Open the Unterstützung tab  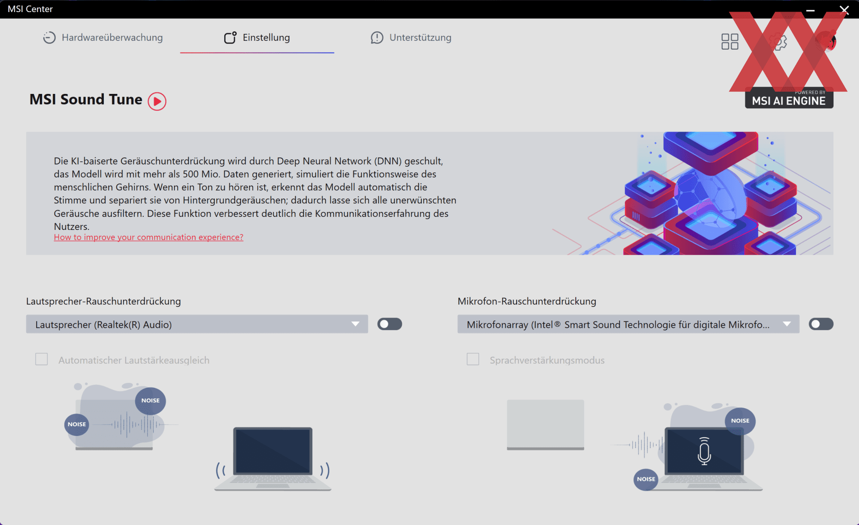(x=411, y=38)
